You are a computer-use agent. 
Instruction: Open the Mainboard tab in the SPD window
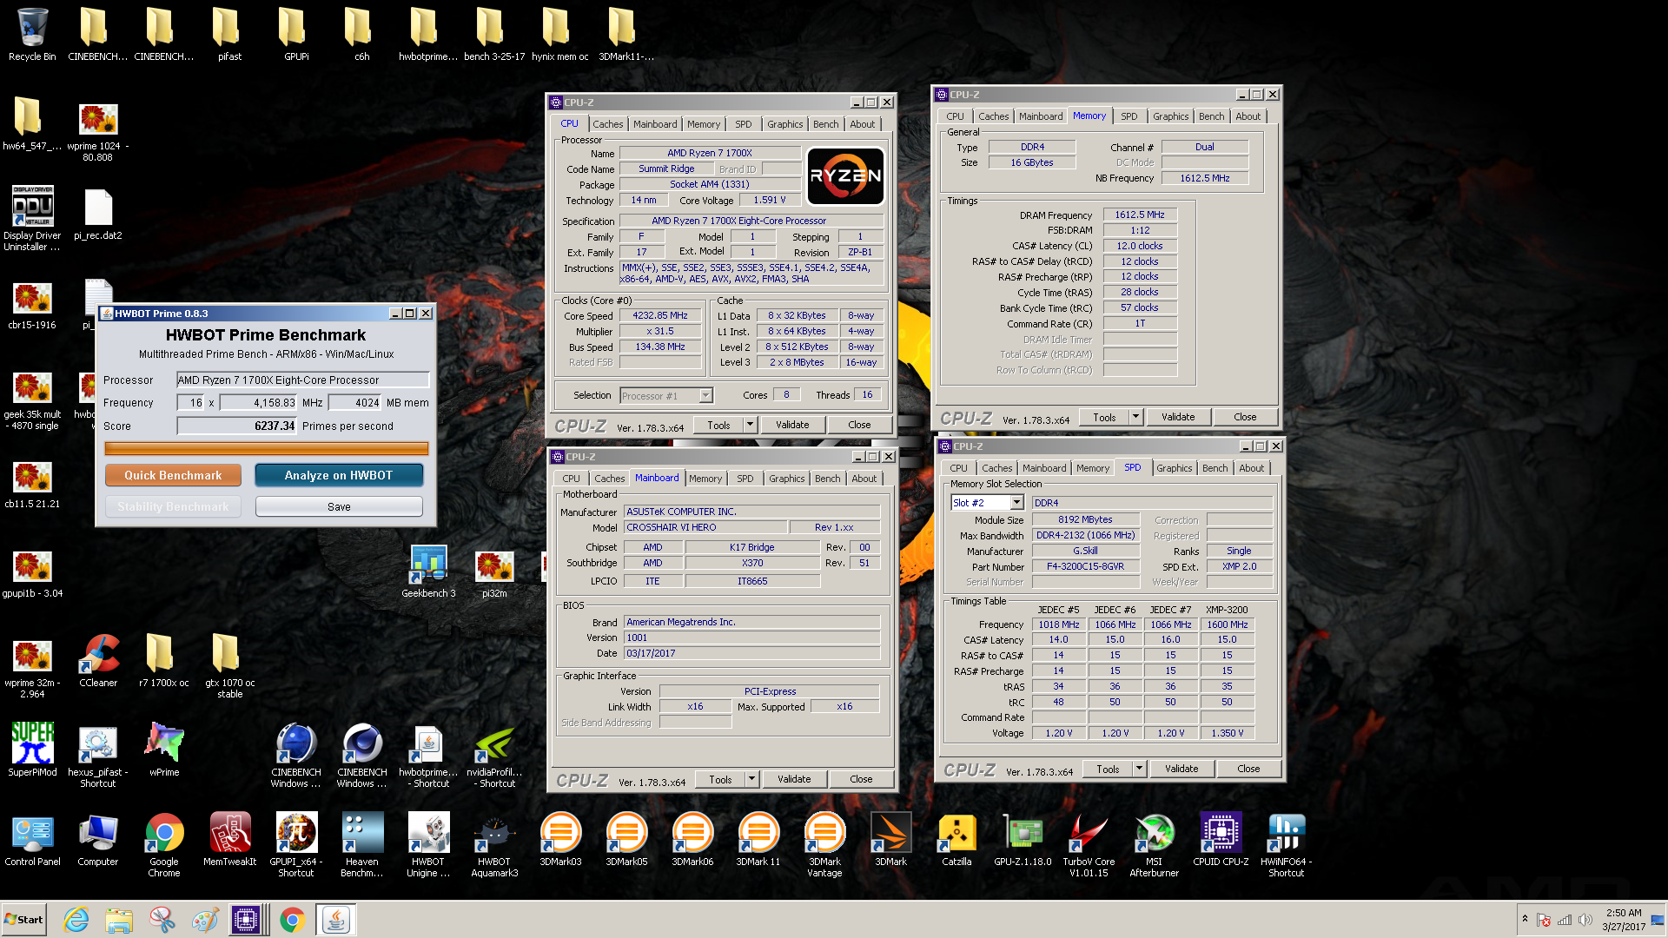point(1043,468)
